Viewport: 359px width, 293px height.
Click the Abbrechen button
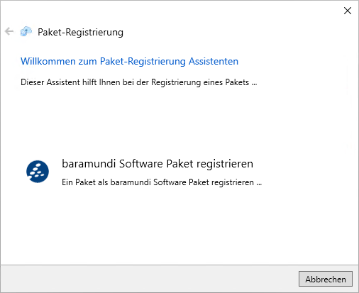[x=326, y=279]
